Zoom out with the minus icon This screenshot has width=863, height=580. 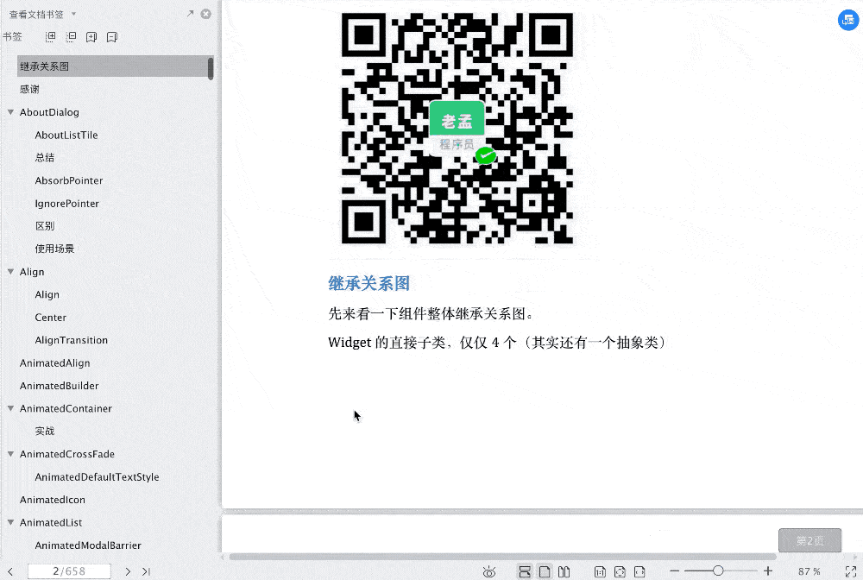[x=674, y=571]
